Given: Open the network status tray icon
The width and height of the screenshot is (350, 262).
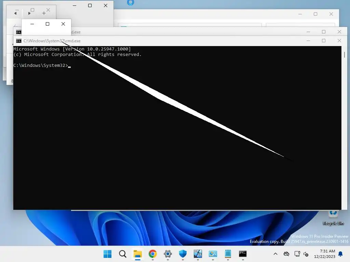Looking at the screenshot, I should (297, 254).
